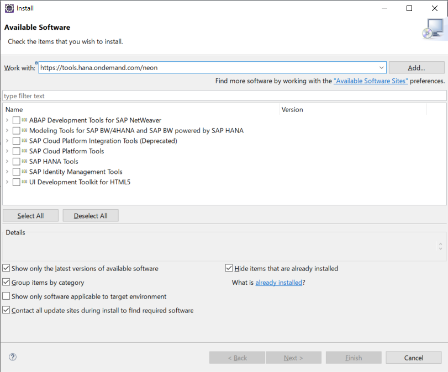448x372 pixels.
Task: Click the Deselect All button
Action: click(91, 216)
